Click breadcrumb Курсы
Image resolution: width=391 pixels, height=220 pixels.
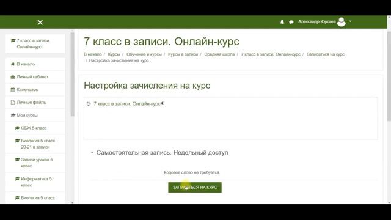pyautogui.click(x=114, y=54)
